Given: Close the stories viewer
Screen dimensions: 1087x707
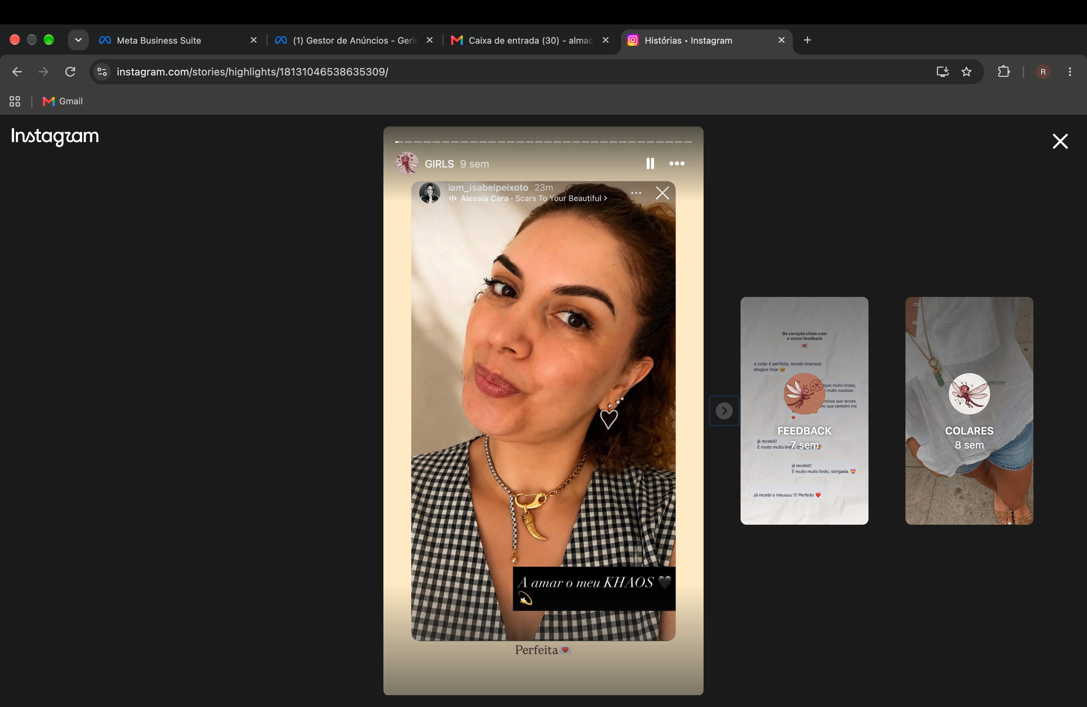Looking at the screenshot, I should [1060, 141].
